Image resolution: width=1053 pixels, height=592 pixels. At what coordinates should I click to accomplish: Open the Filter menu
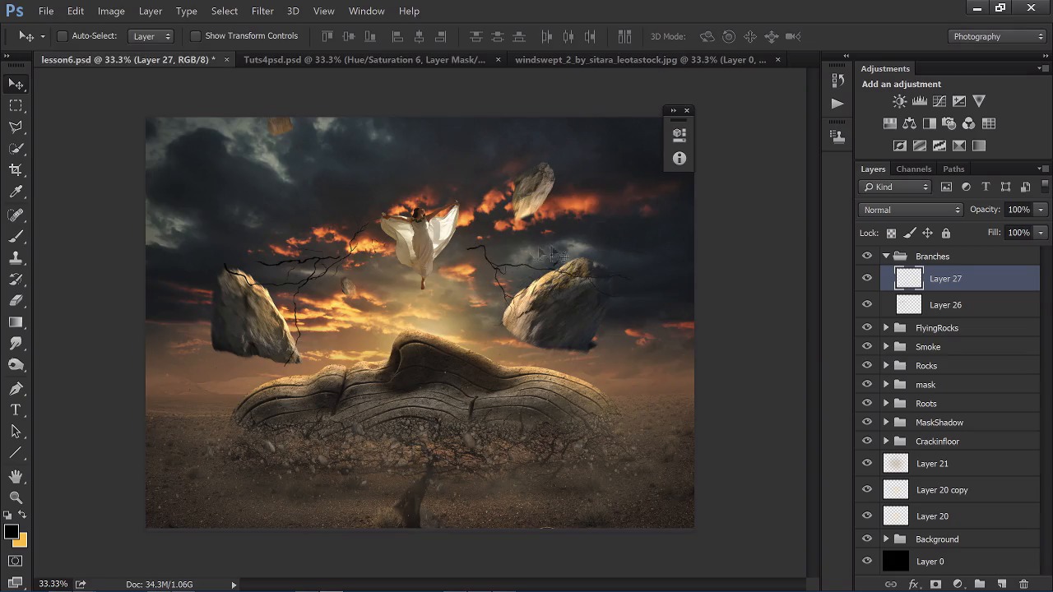click(262, 11)
